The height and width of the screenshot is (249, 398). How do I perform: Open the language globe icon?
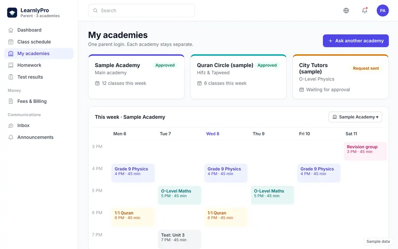coord(346,10)
